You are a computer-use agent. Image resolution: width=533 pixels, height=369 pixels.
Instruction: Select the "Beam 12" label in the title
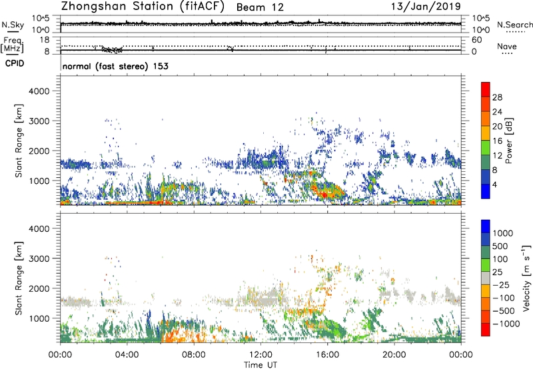pos(260,7)
